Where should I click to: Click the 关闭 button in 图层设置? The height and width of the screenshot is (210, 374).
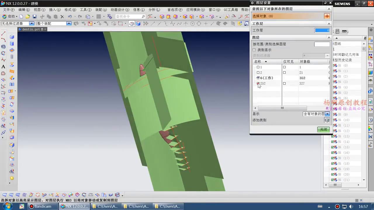(x=323, y=129)
